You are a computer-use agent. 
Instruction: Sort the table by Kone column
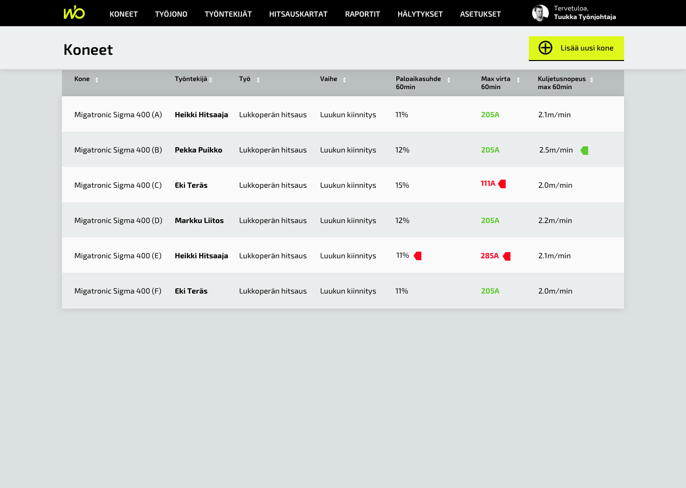pos(97,79)
